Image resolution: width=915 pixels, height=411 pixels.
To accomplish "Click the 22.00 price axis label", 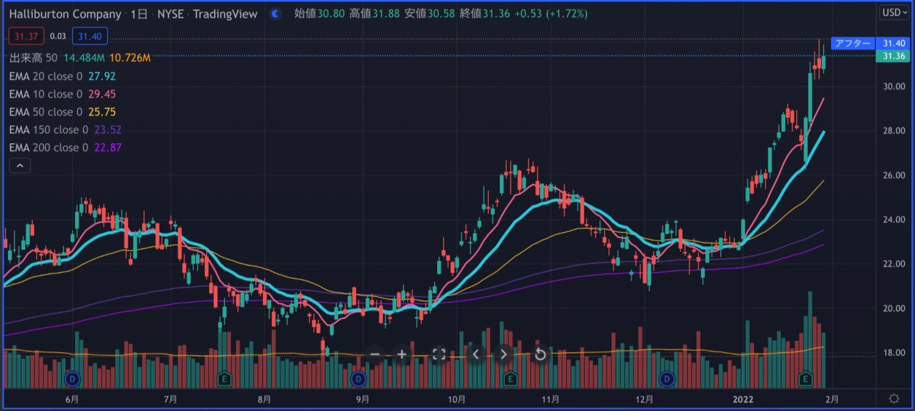I will (x=893, y=264).
